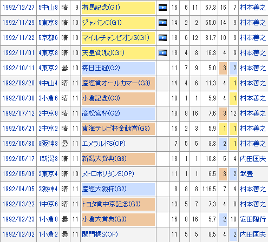Open the 4中山4 meeting link

[48, 83]
